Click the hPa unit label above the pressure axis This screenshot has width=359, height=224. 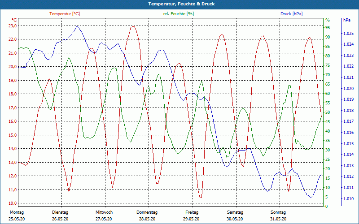[347, 20]
